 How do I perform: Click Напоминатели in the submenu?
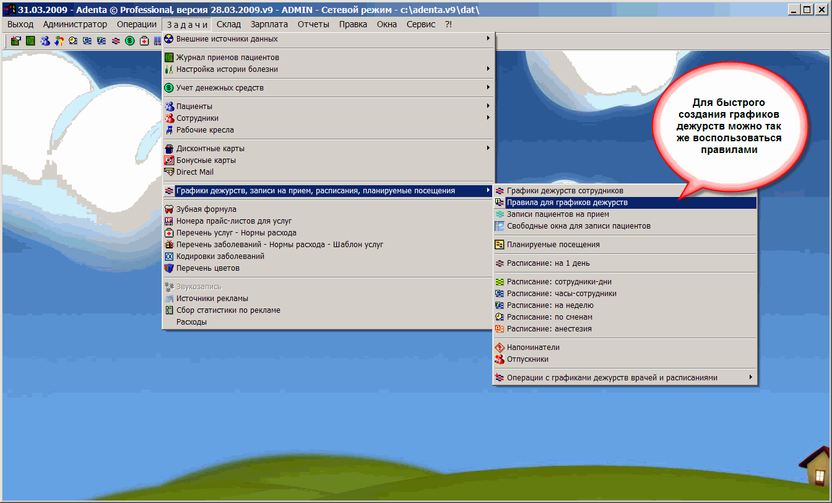tap(533, 348)
